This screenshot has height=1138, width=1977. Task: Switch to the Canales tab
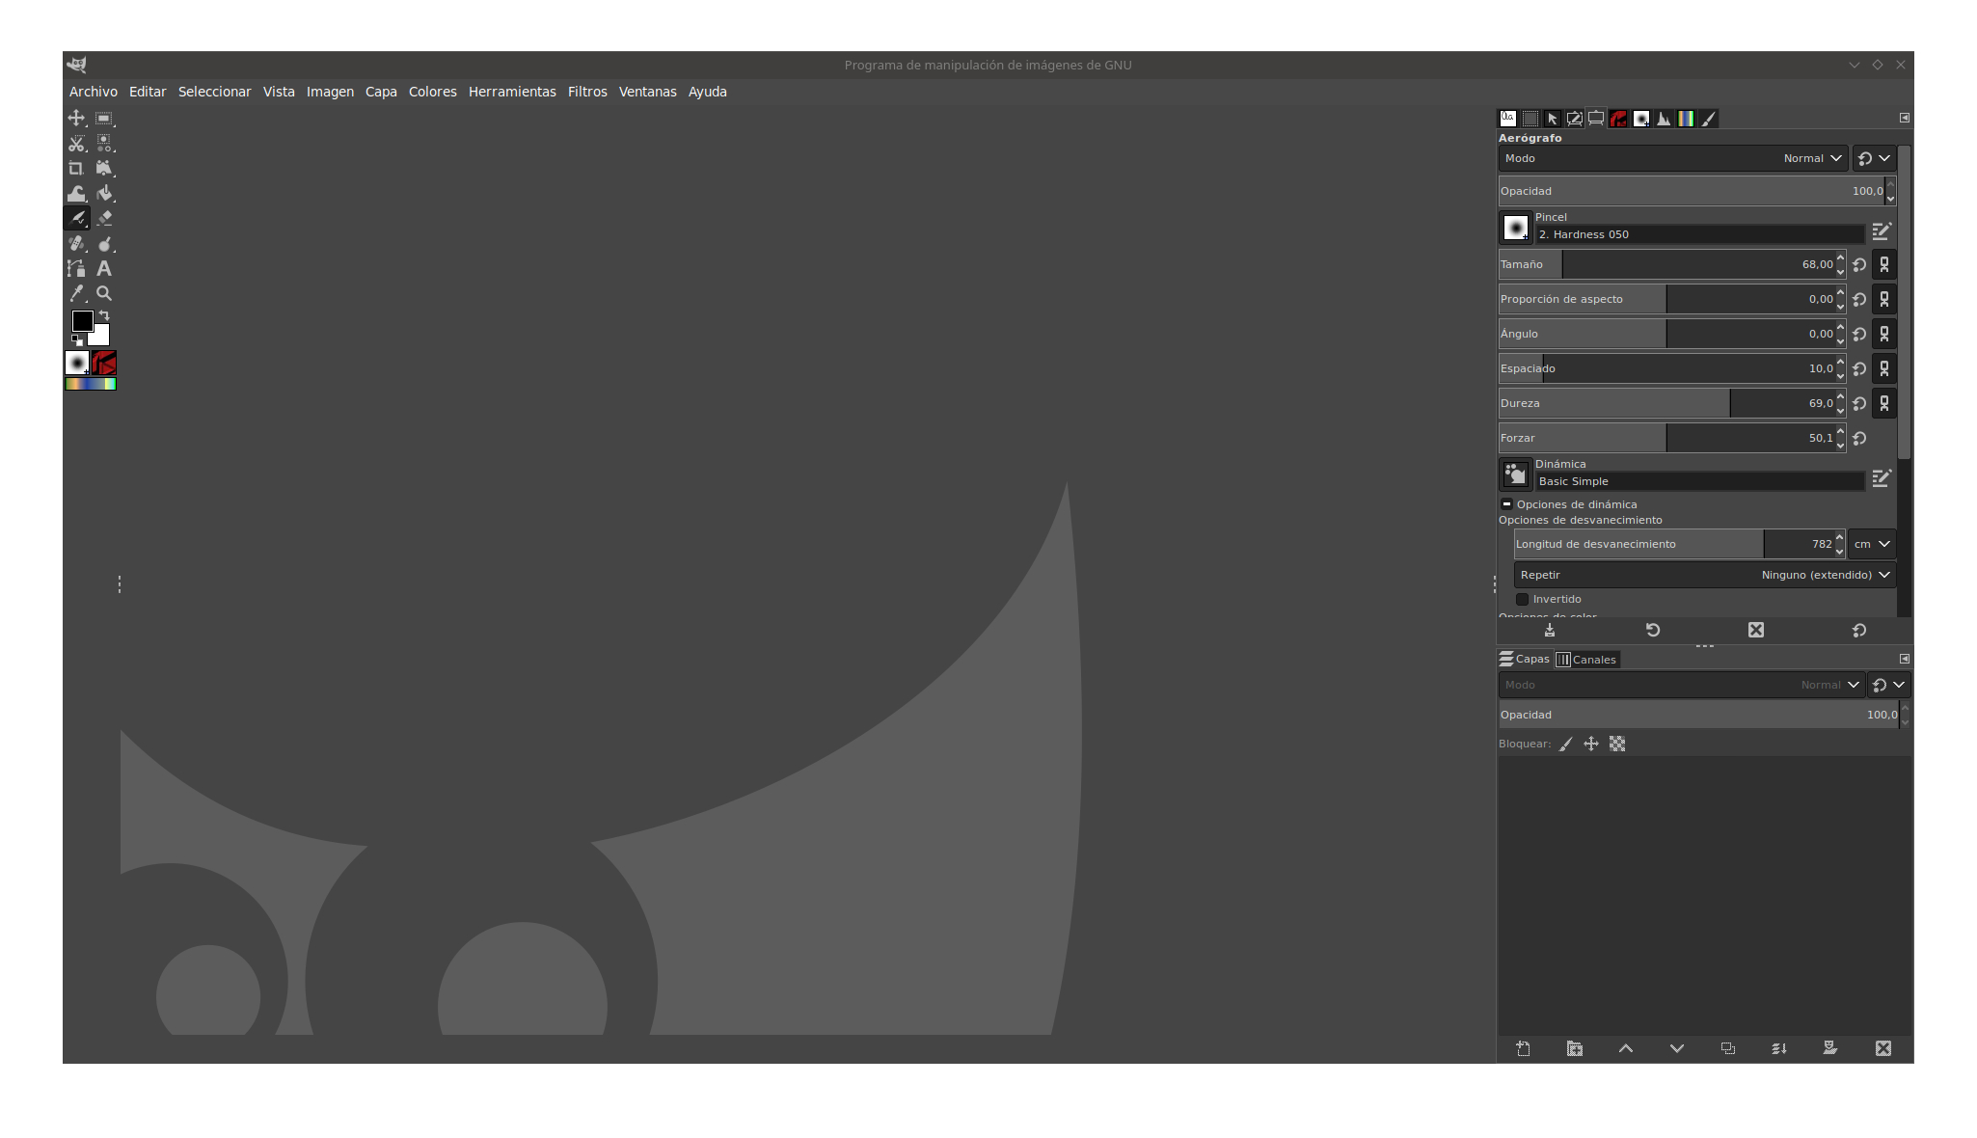point(1586,660)
